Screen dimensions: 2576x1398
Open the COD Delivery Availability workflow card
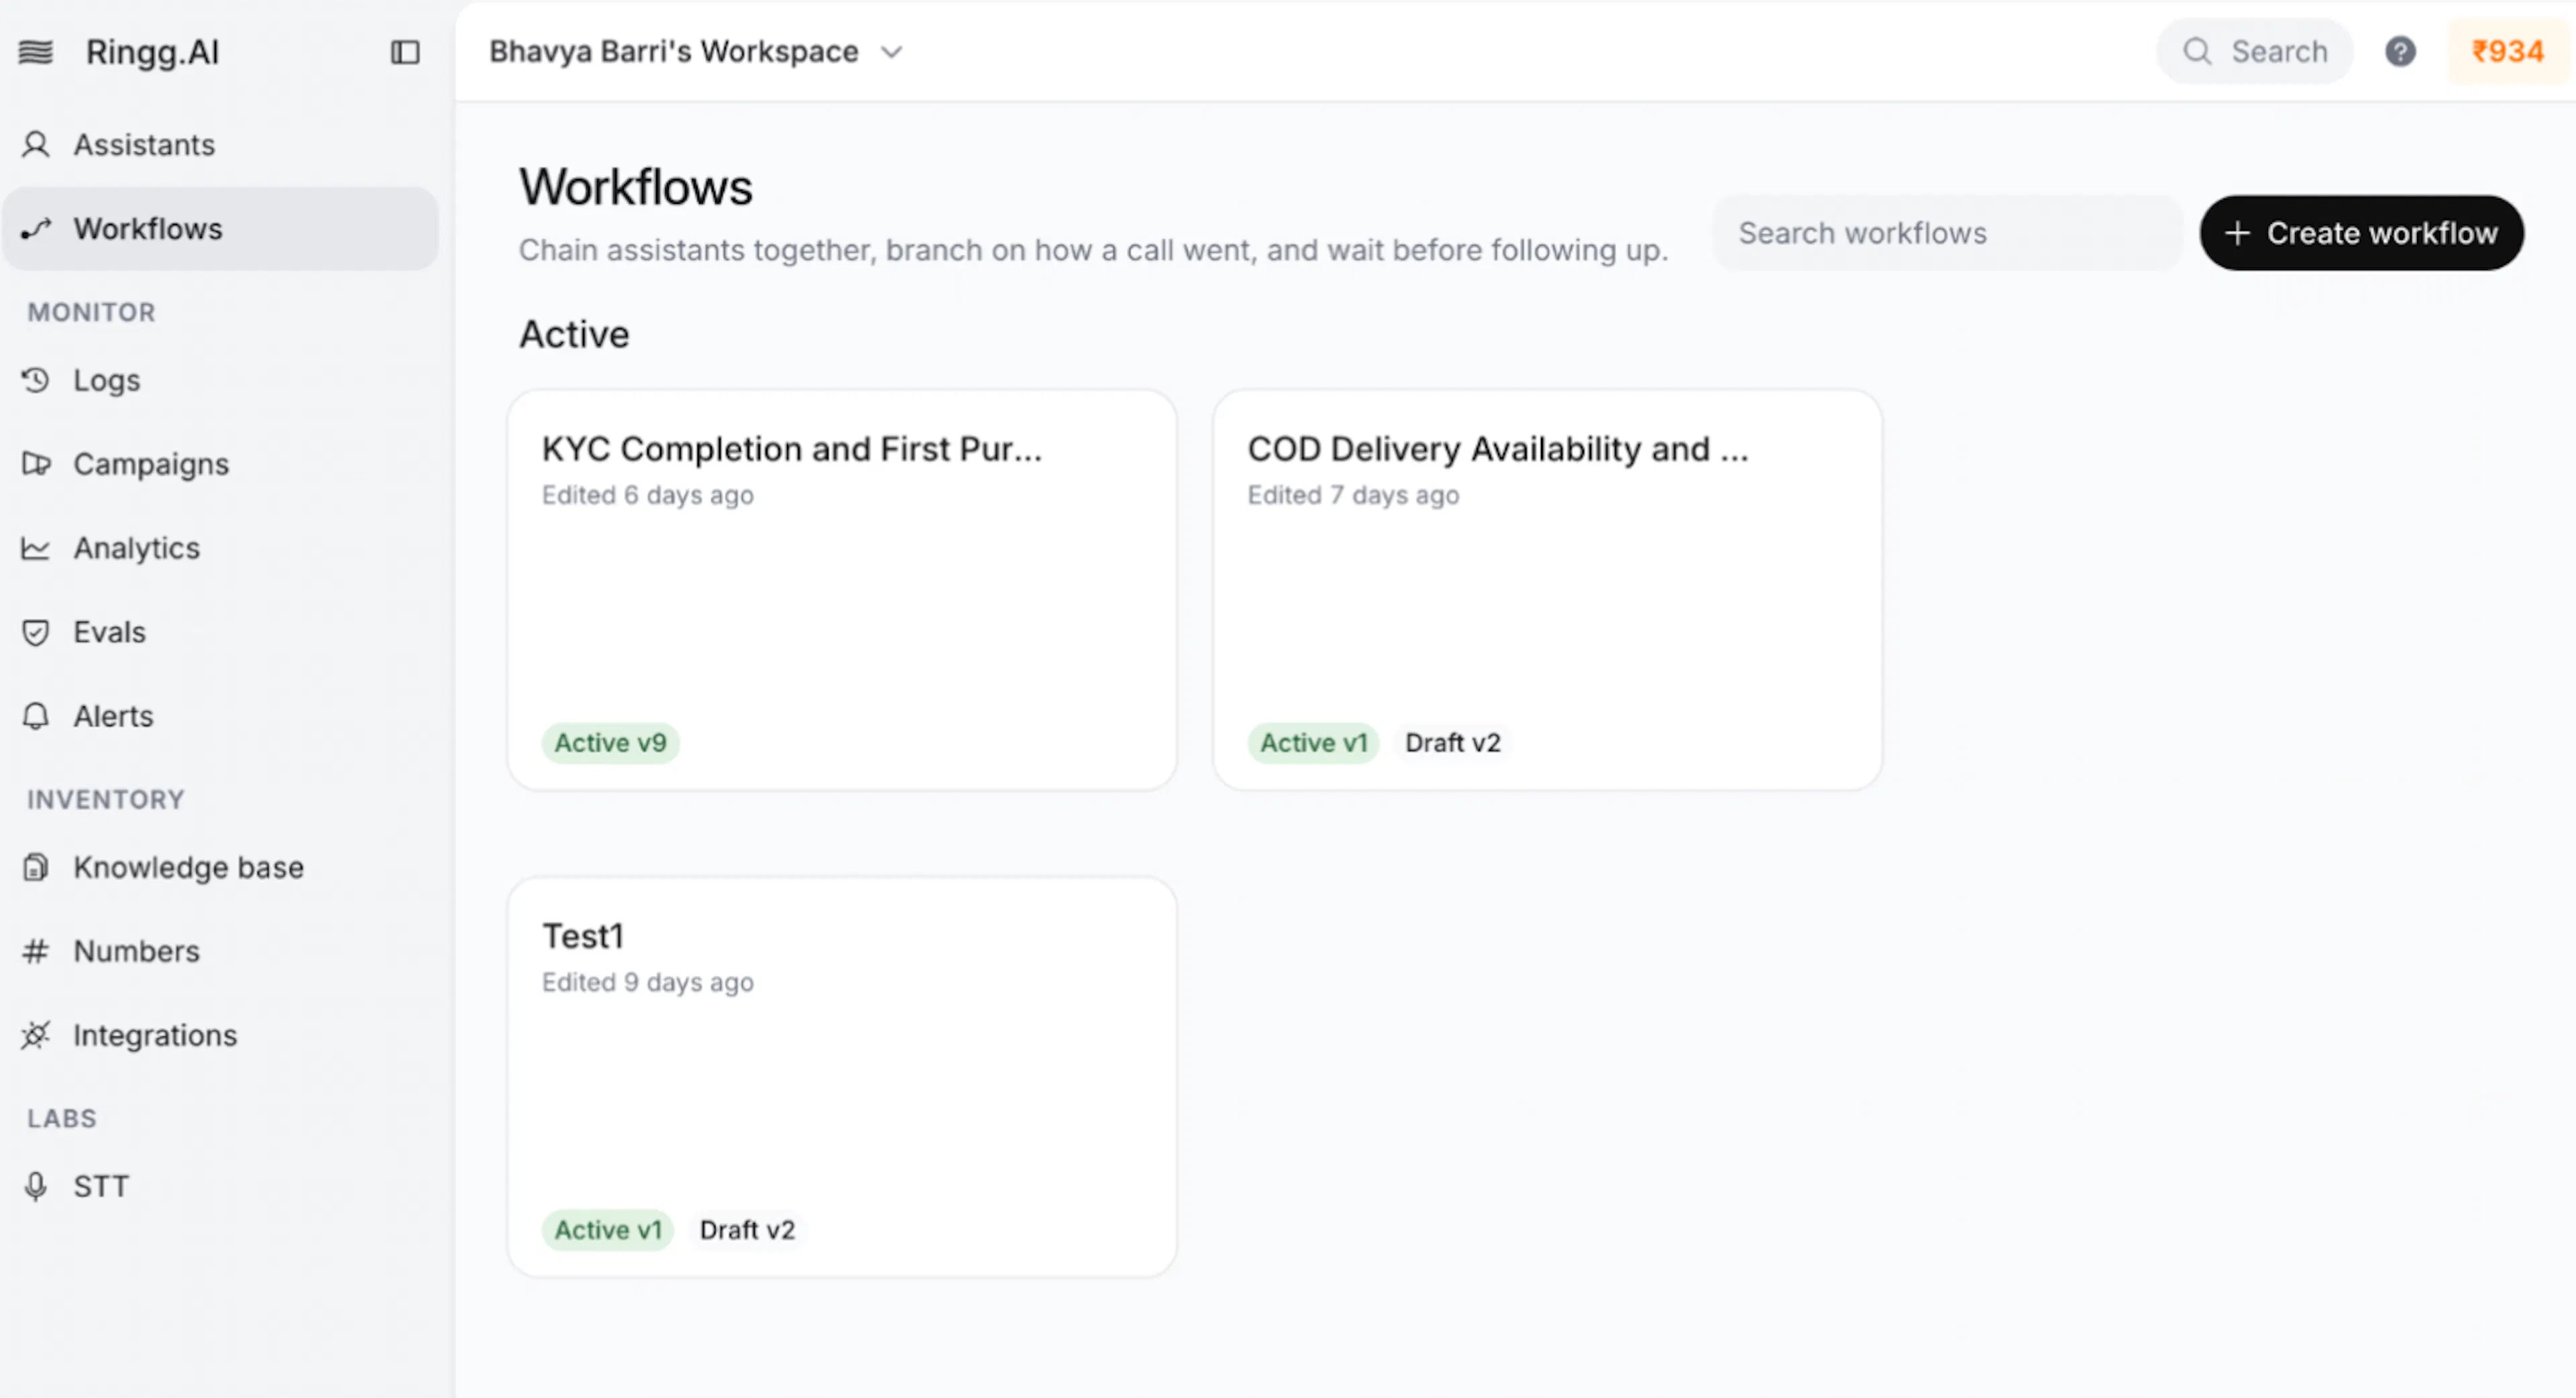[1547, 589]
